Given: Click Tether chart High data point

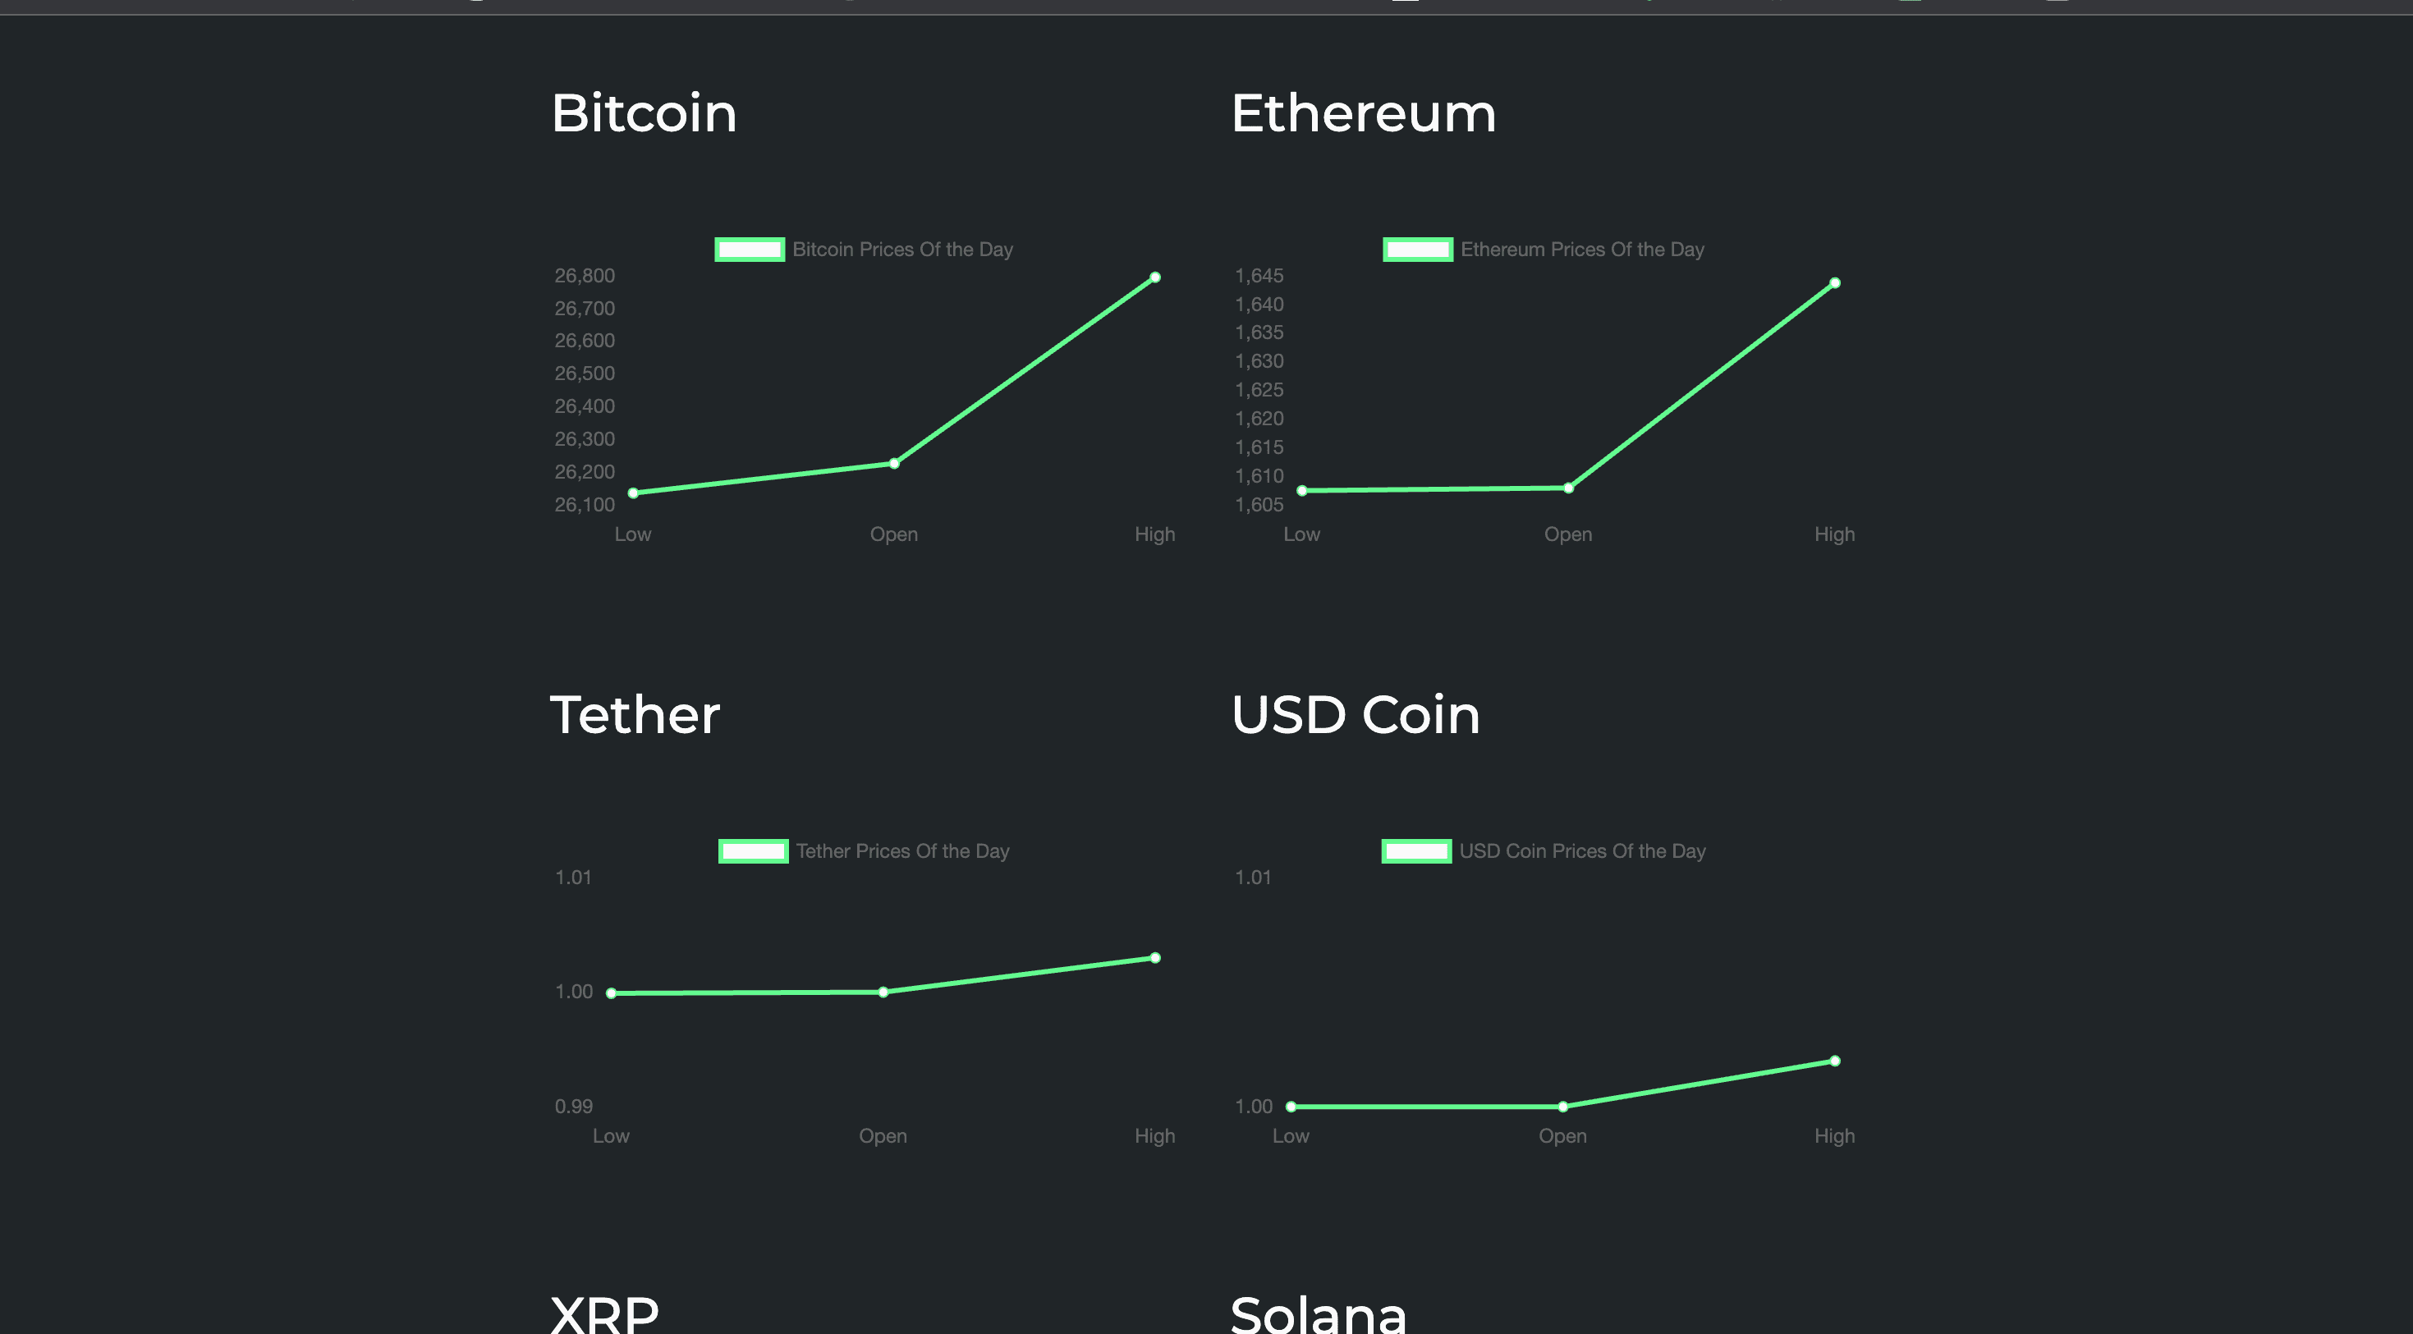Looking at the screenshot, I should [1155, 957].
